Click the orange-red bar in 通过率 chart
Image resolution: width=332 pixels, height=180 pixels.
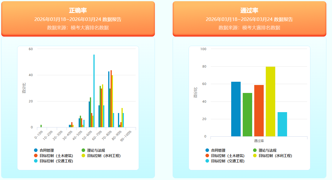[x=259, y=111]
